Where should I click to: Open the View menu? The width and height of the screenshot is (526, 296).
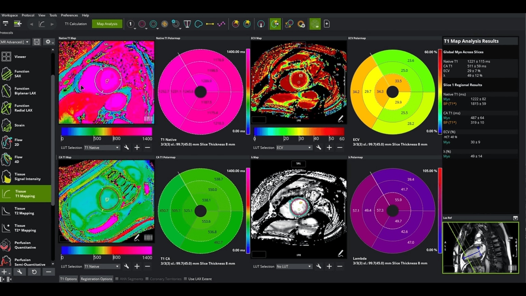(x=42, y=15)
